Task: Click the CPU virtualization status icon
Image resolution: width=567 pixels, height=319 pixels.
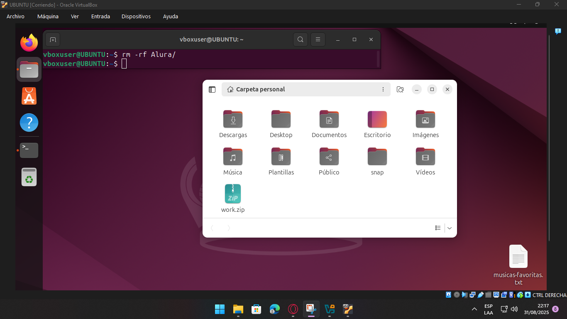Action: pos(512,295)
